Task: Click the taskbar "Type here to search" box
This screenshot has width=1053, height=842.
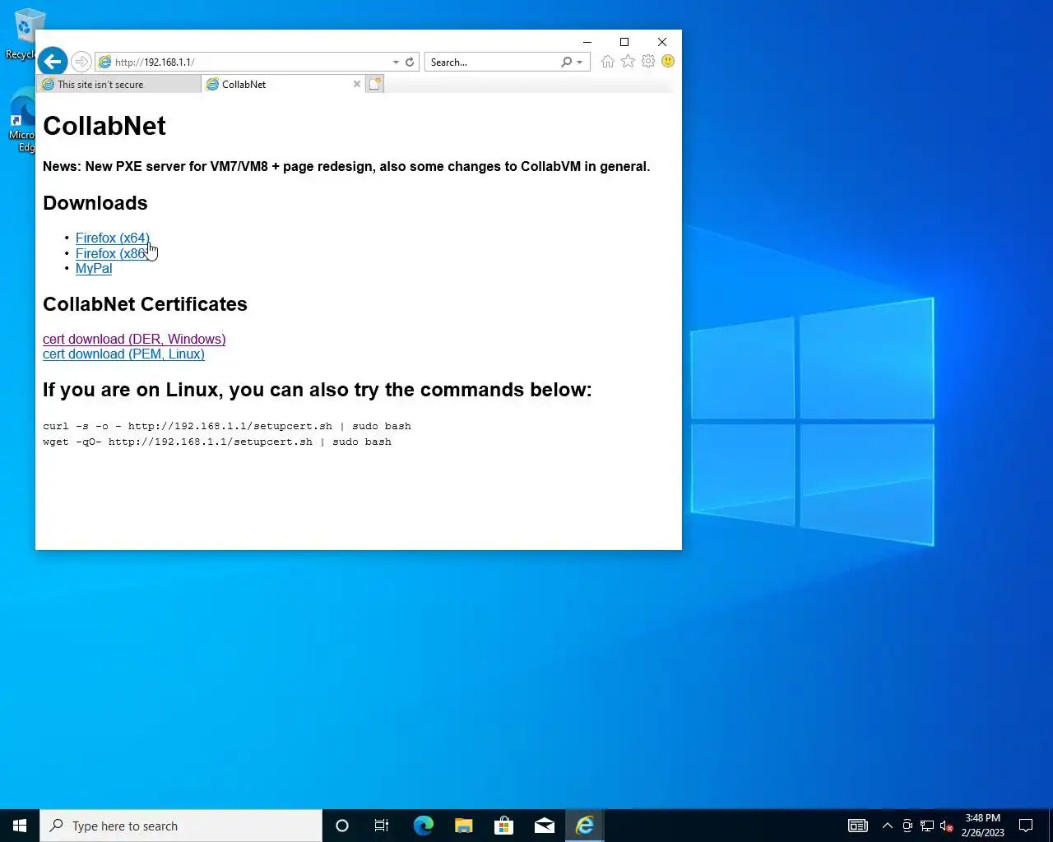Action: (181, 826)
